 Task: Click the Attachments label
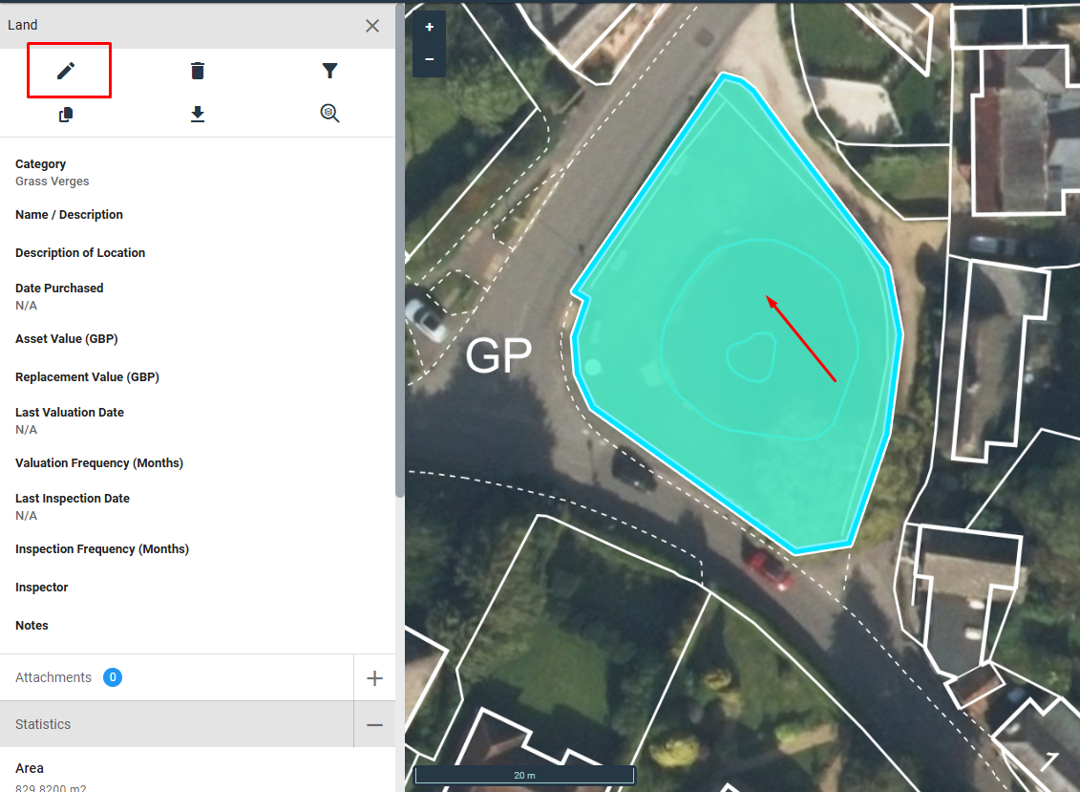pyautogui.click(x=53, y=677)
